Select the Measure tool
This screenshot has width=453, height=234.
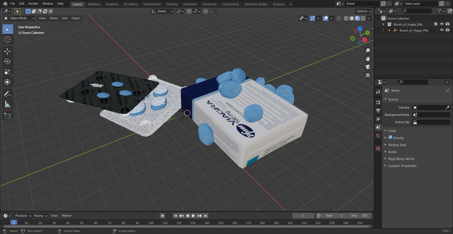tap(7, 105)
